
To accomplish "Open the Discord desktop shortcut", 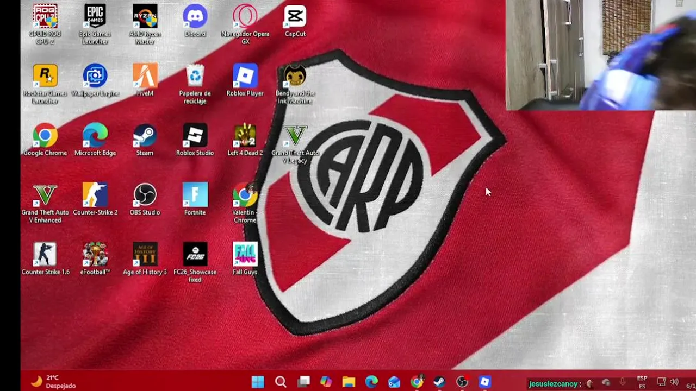I will [195, 21].
